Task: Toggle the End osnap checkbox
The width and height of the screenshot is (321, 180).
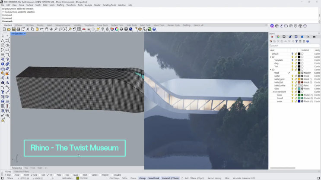Action: [x=5, y=175]
